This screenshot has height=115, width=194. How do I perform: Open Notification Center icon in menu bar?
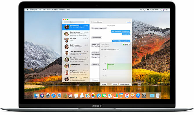(x=167, y=10)
